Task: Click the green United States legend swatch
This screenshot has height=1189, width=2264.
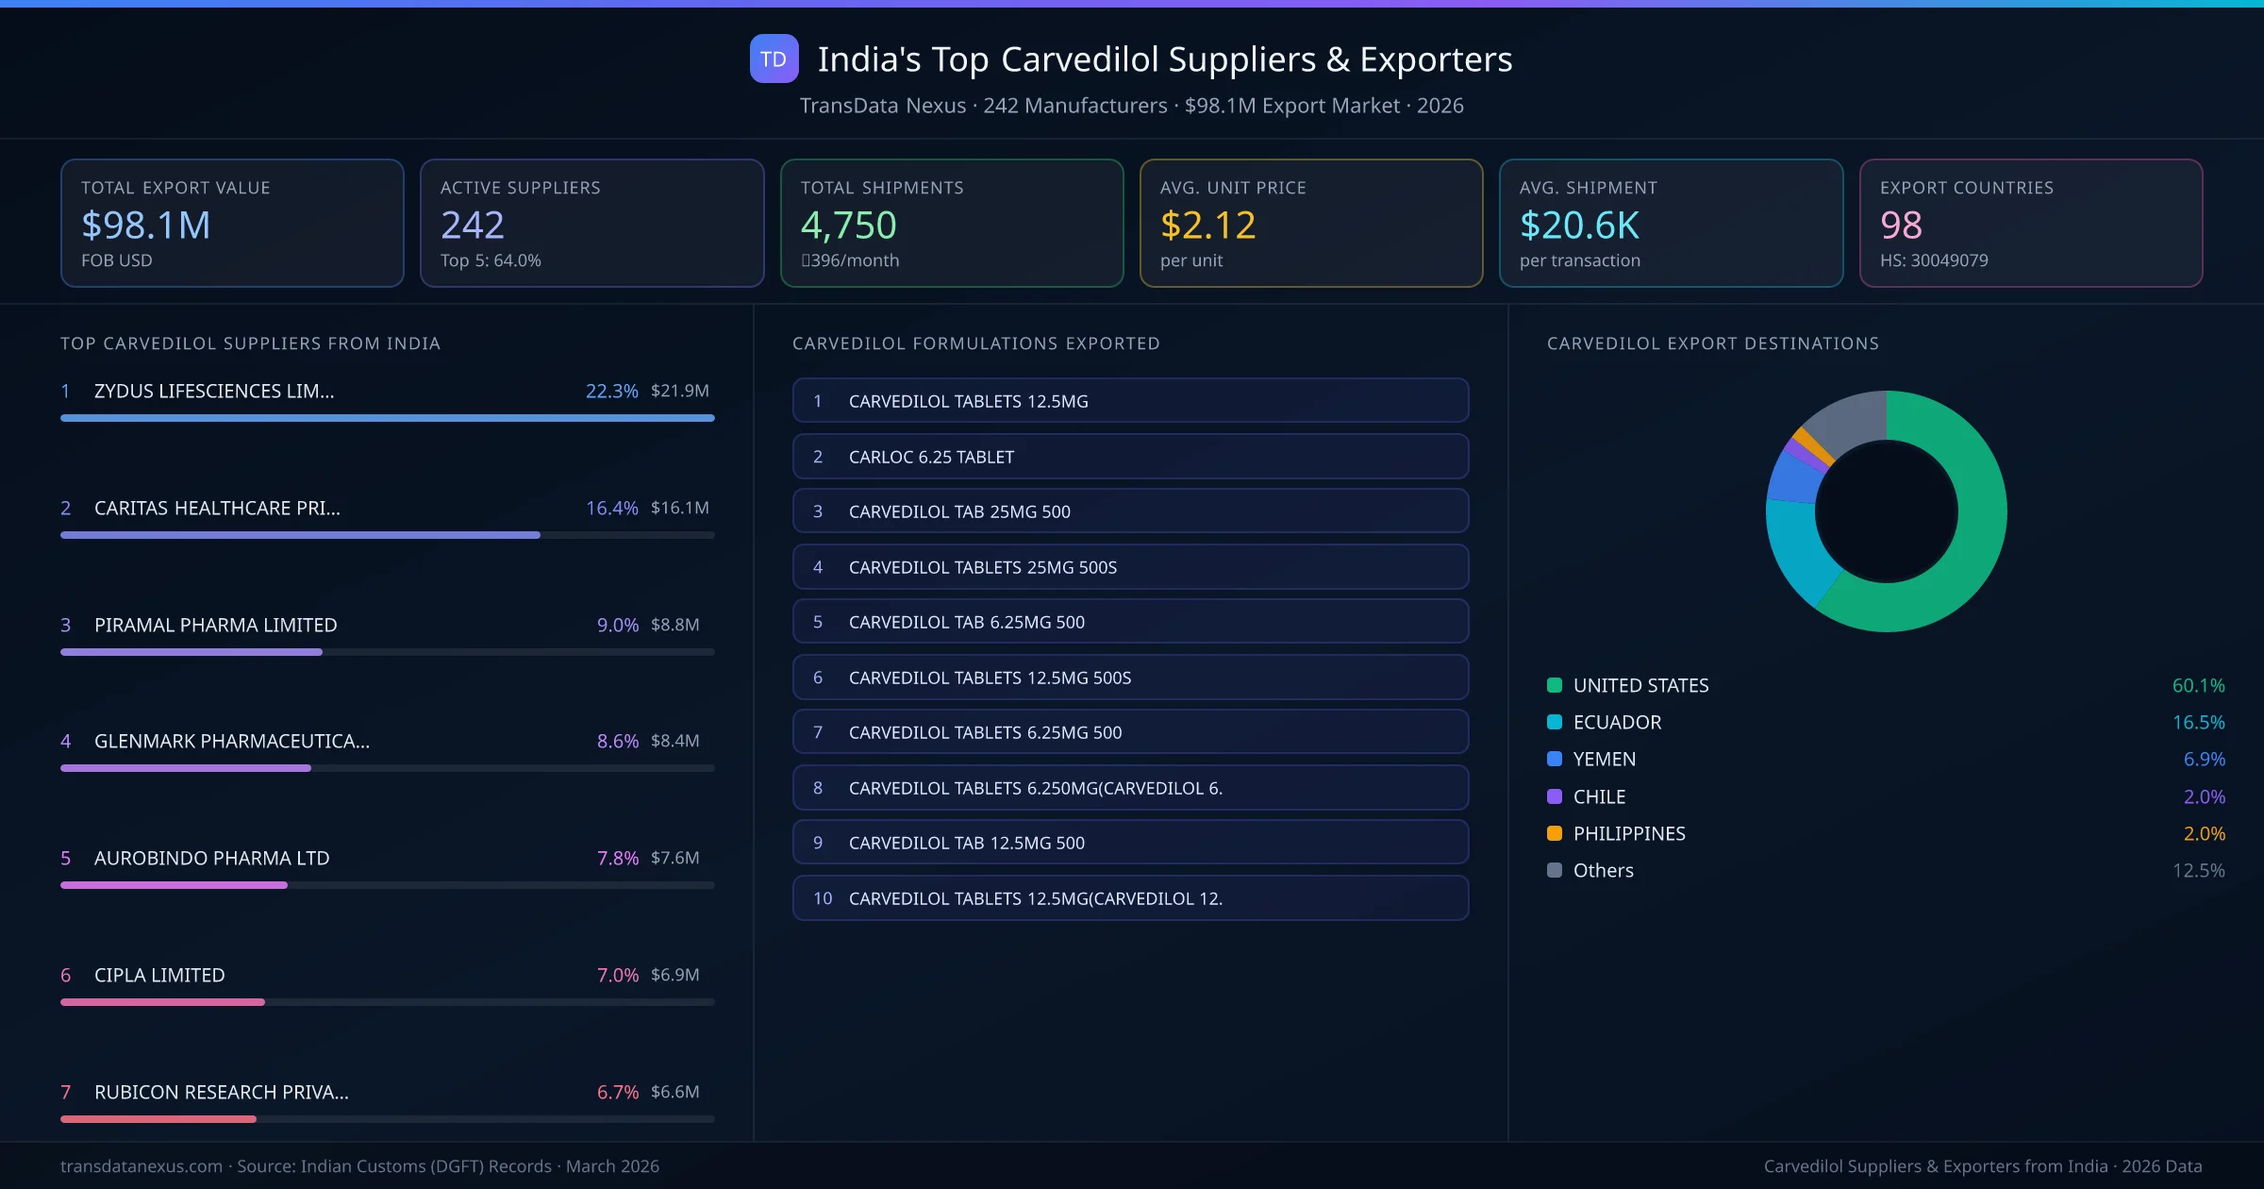Action: click(x=1553, y=685)
